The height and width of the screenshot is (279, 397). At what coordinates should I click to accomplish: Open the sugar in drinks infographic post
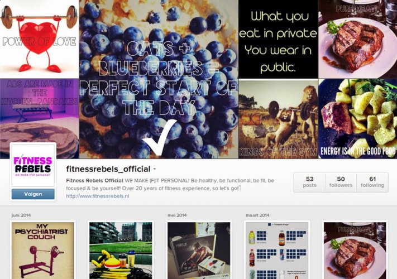277,251
